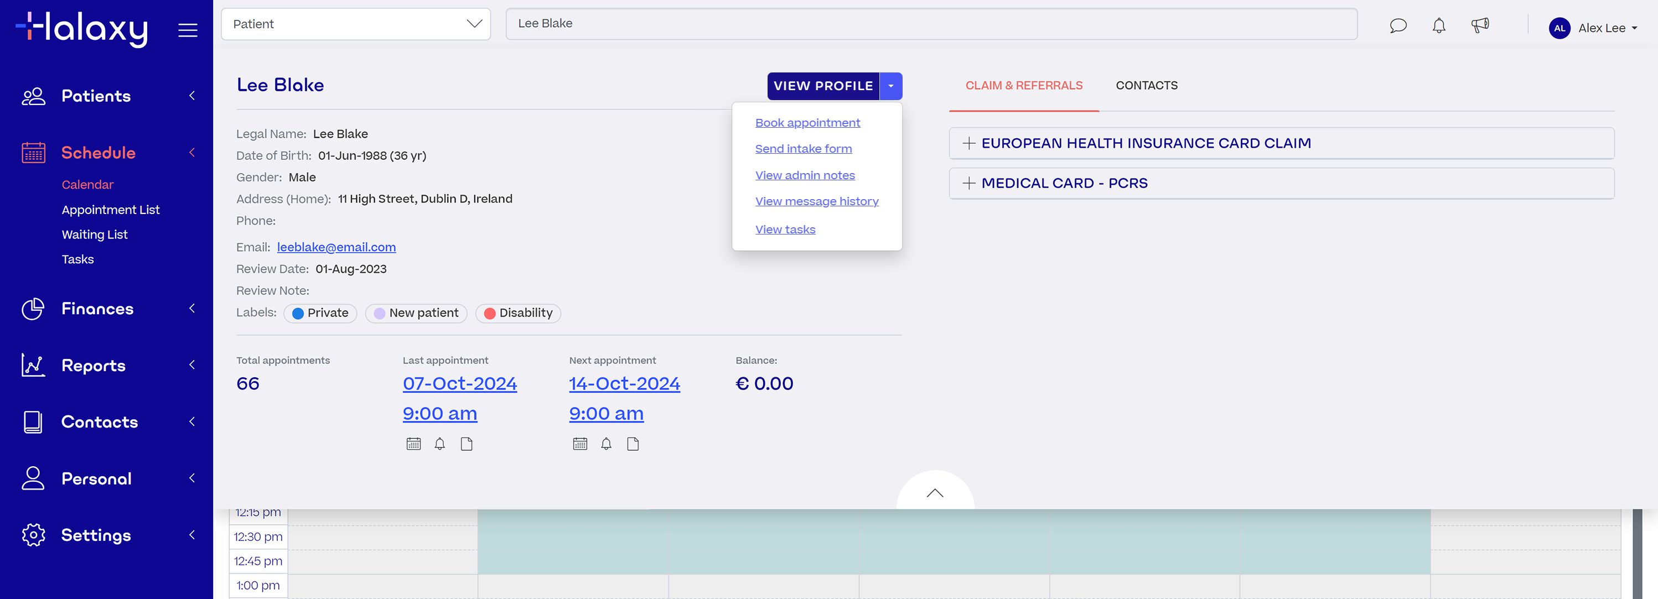The height and width of the screenshot is (599, 1658).
Task: Click the Lee Blake patient name heading
Action: tap(280, 85)
